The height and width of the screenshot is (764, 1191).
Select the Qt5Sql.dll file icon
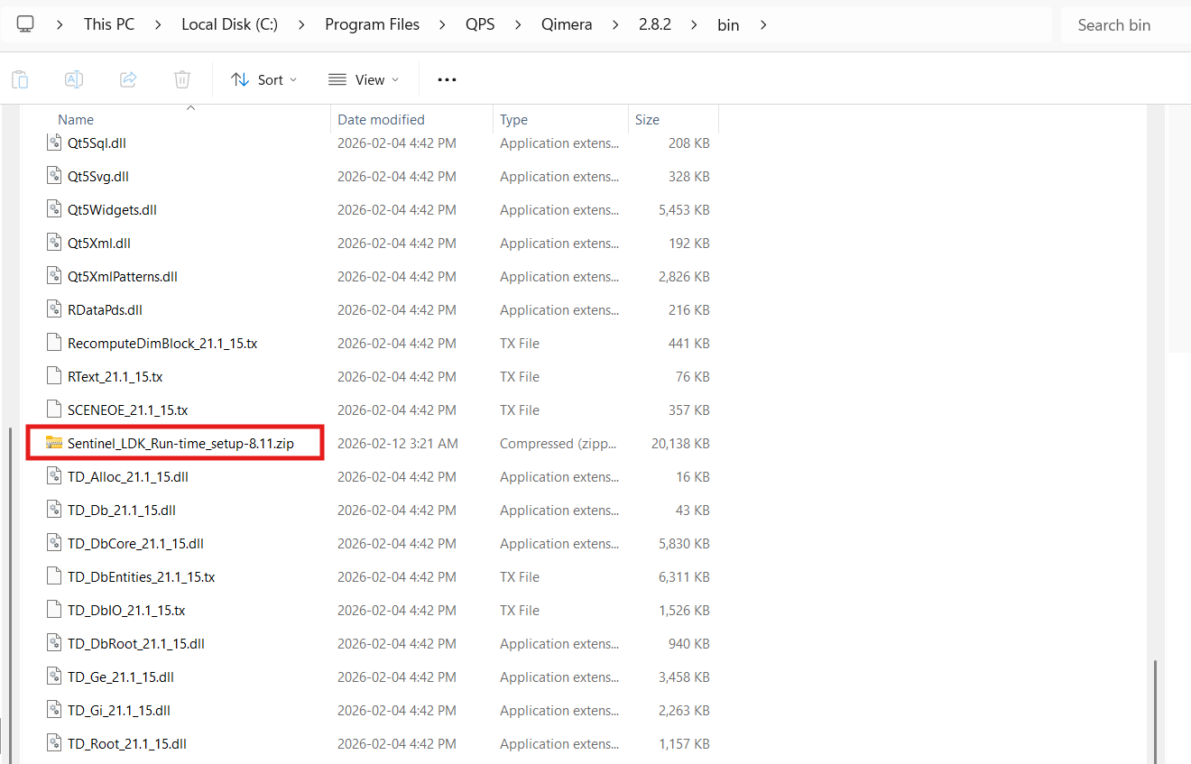pyautogui.click(x=54, y=143)
